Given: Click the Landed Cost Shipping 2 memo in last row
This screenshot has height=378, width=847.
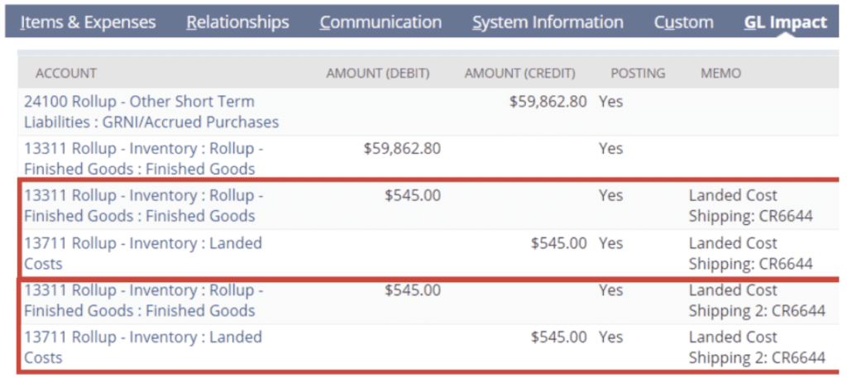Looking at the screenshot, I should (x=756, y=347).
